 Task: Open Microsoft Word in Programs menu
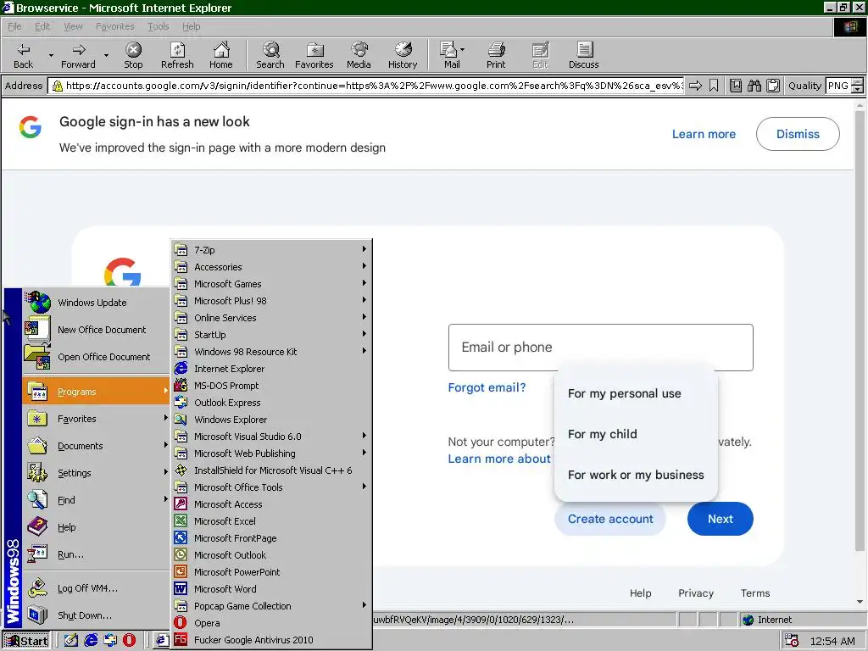click(x=271, y=589)
